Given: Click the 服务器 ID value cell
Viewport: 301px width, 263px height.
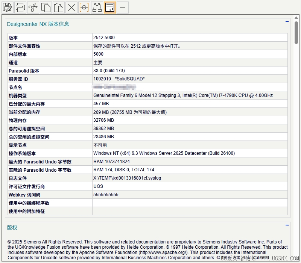Looking at the screenshot, I should (x=119, y=79).
